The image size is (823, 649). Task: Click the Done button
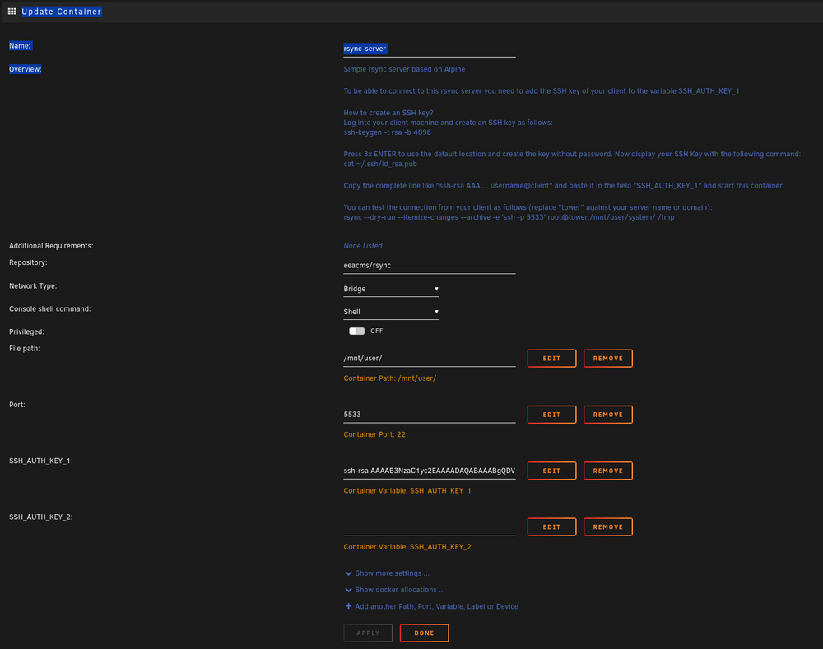(424, 633)
